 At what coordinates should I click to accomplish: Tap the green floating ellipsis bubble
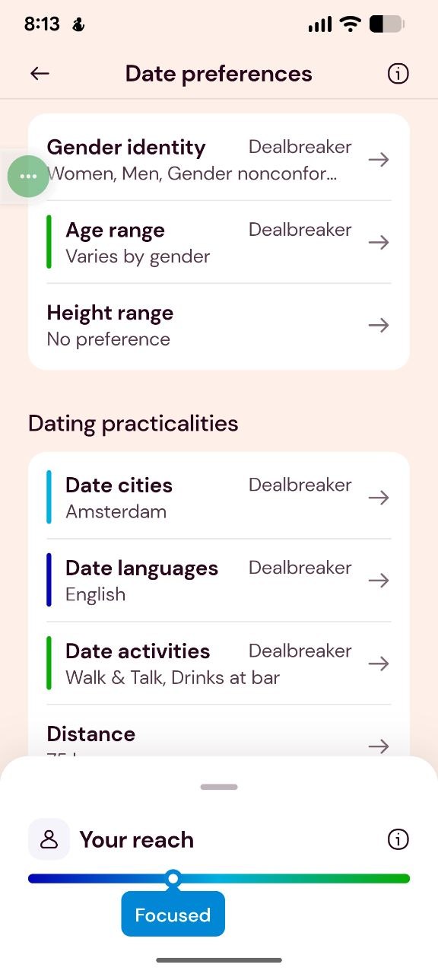click(x=28, y=176)
